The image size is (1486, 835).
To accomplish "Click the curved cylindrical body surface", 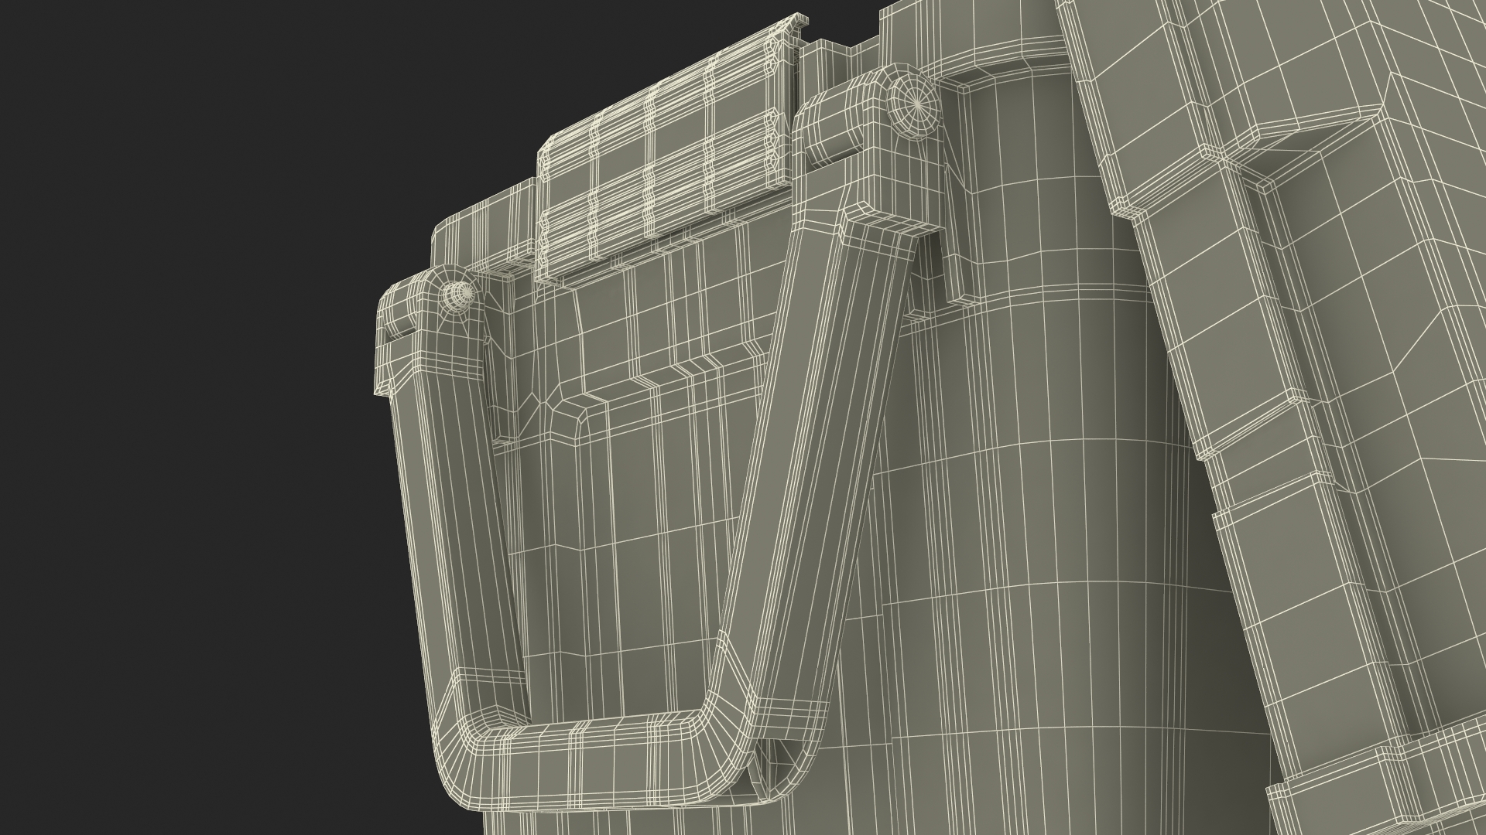I will [1045, 541].
